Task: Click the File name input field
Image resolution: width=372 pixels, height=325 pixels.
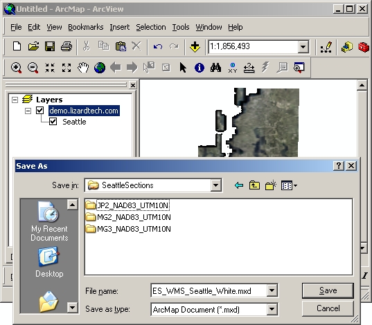Action: pos(209,290)
